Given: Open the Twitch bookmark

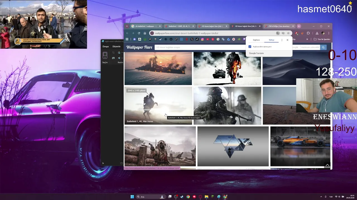Looking at the screenshot, I should point(244,39).
